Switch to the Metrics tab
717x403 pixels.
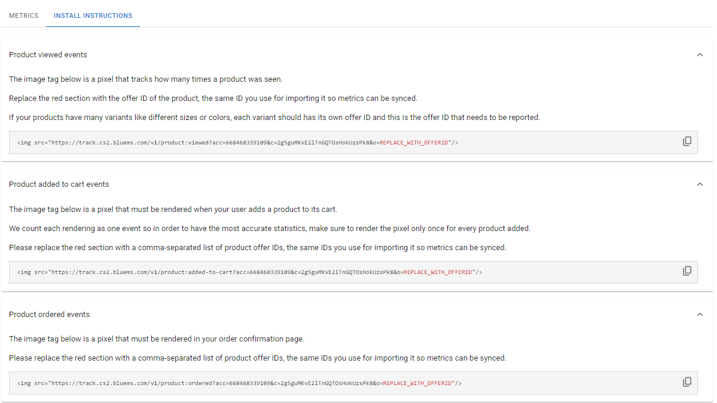23,16
